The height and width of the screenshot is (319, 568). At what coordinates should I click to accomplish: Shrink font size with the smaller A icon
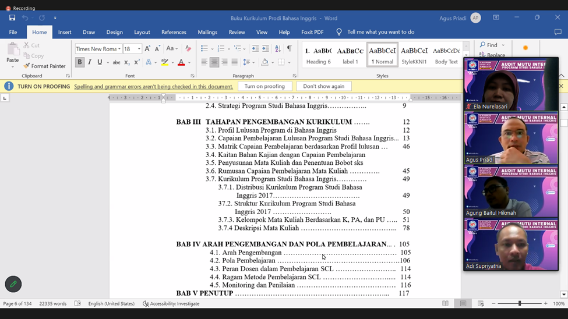pos(157,48)
